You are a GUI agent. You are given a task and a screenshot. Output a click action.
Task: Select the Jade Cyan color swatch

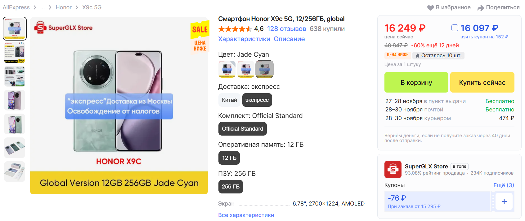(x=264, y=69)
